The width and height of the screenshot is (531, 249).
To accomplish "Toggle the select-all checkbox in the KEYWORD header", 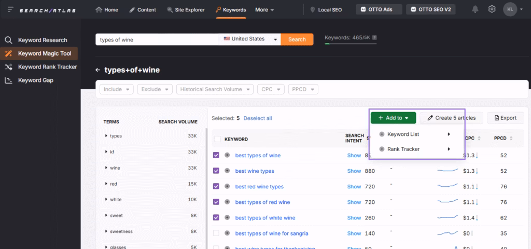I will tap(217, 139).
